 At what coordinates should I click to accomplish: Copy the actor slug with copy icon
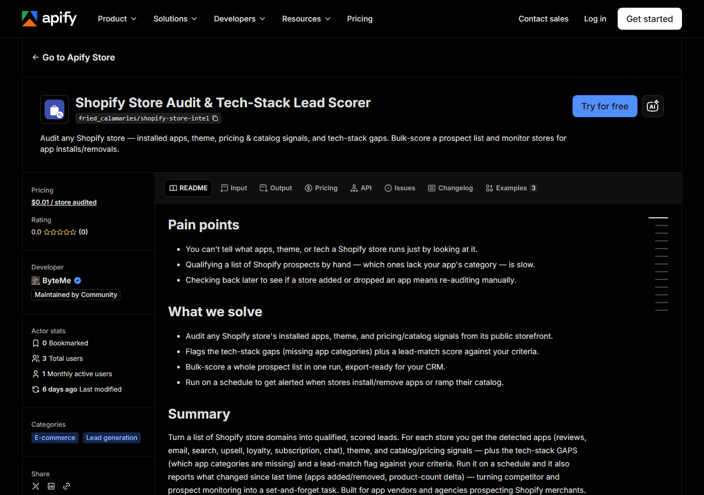click(215, 118)
